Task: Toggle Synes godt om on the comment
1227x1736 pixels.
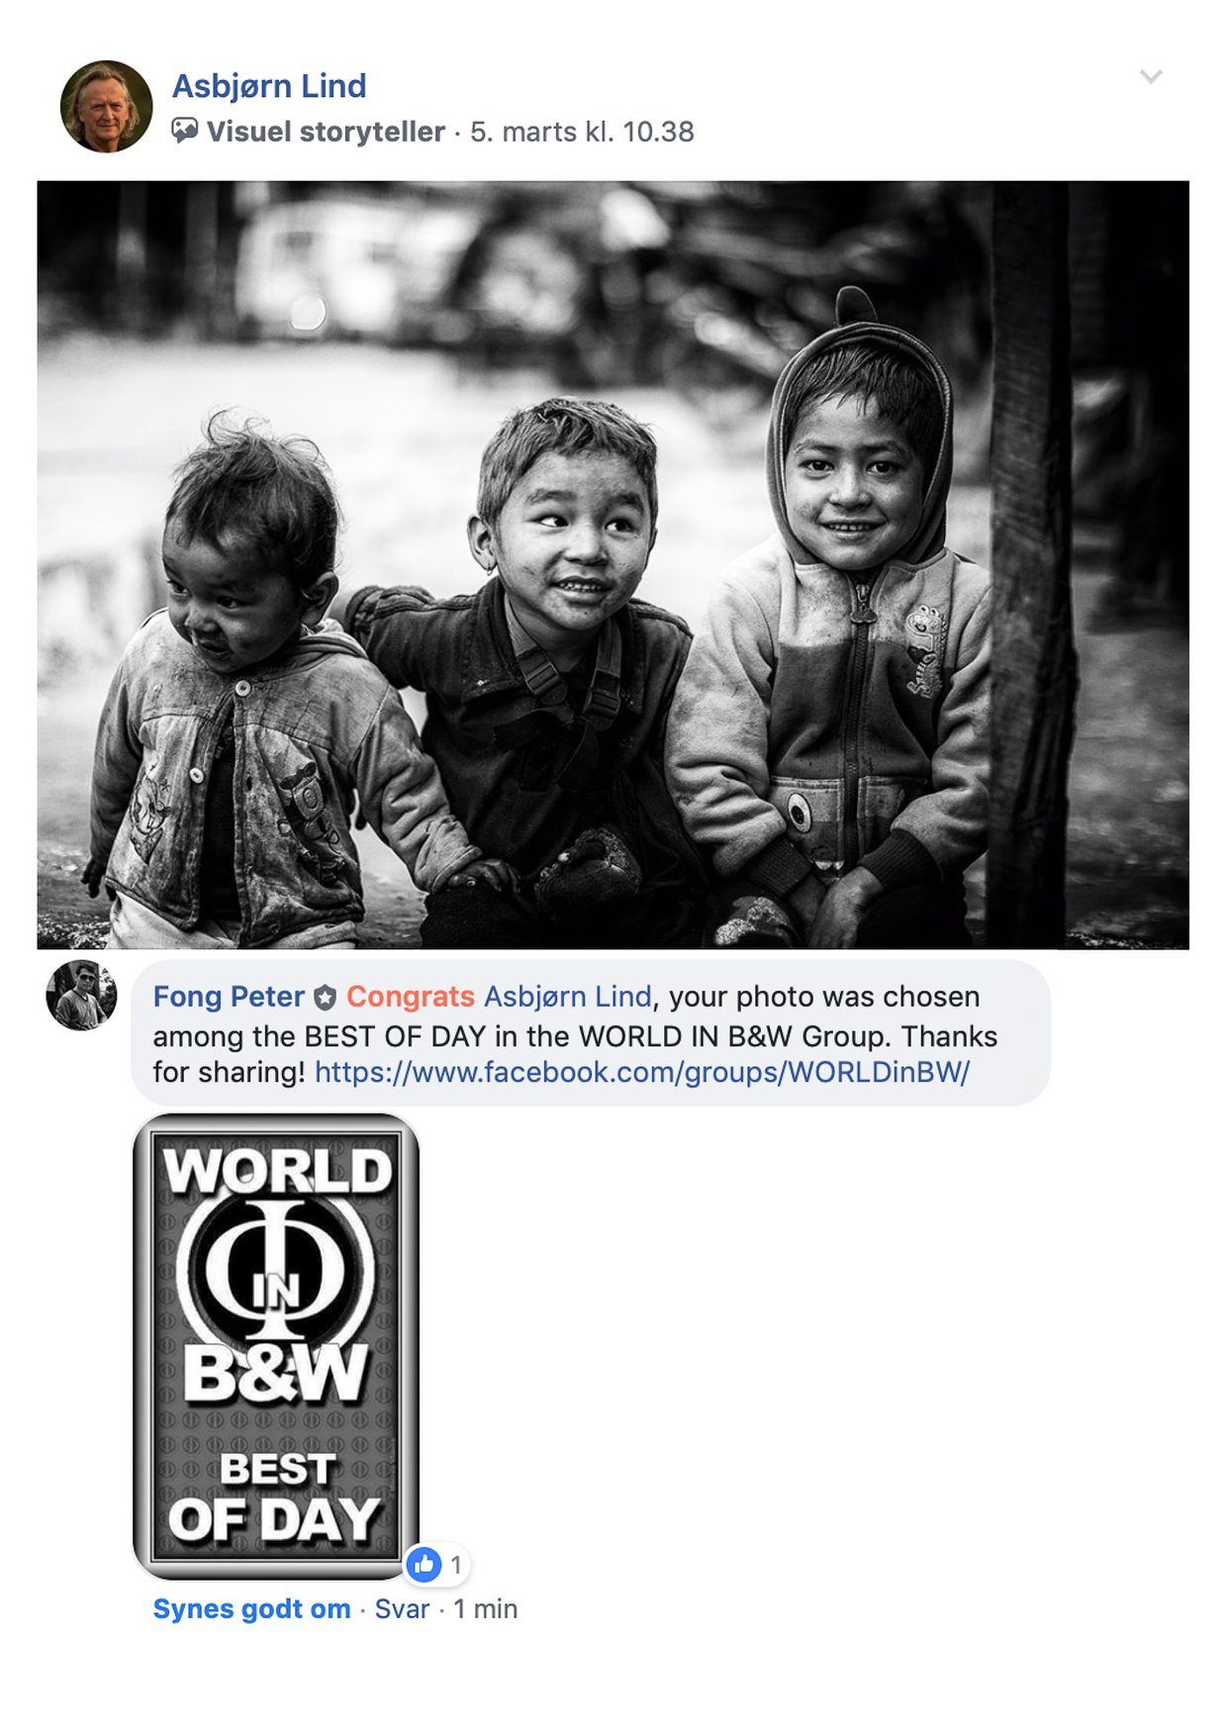Action: [x=251, y=1608]
